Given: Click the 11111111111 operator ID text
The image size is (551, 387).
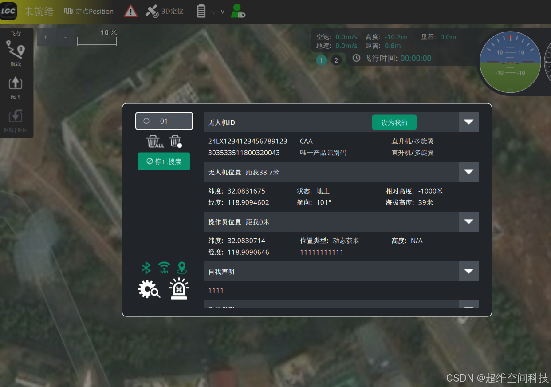Looking at the screenshot, I should pos(322,252).
